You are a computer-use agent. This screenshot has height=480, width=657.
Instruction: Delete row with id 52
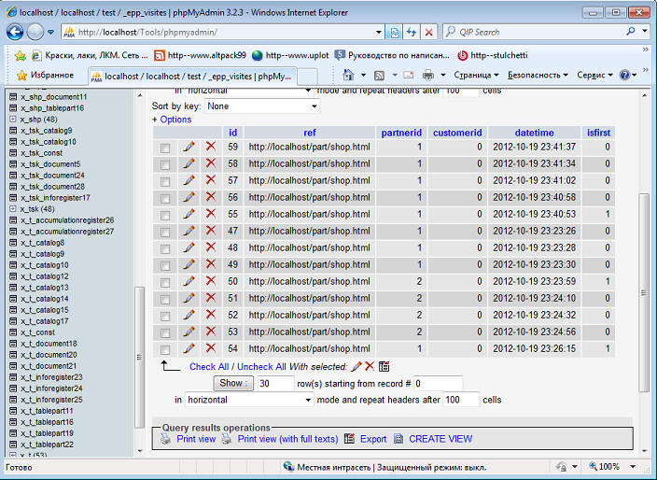point(211,315)
